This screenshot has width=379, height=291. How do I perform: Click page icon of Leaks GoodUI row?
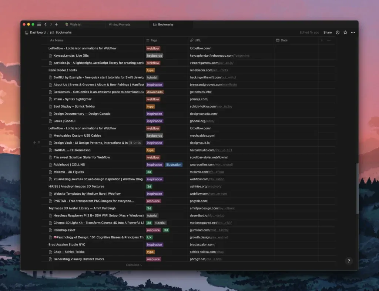[50, 121]
